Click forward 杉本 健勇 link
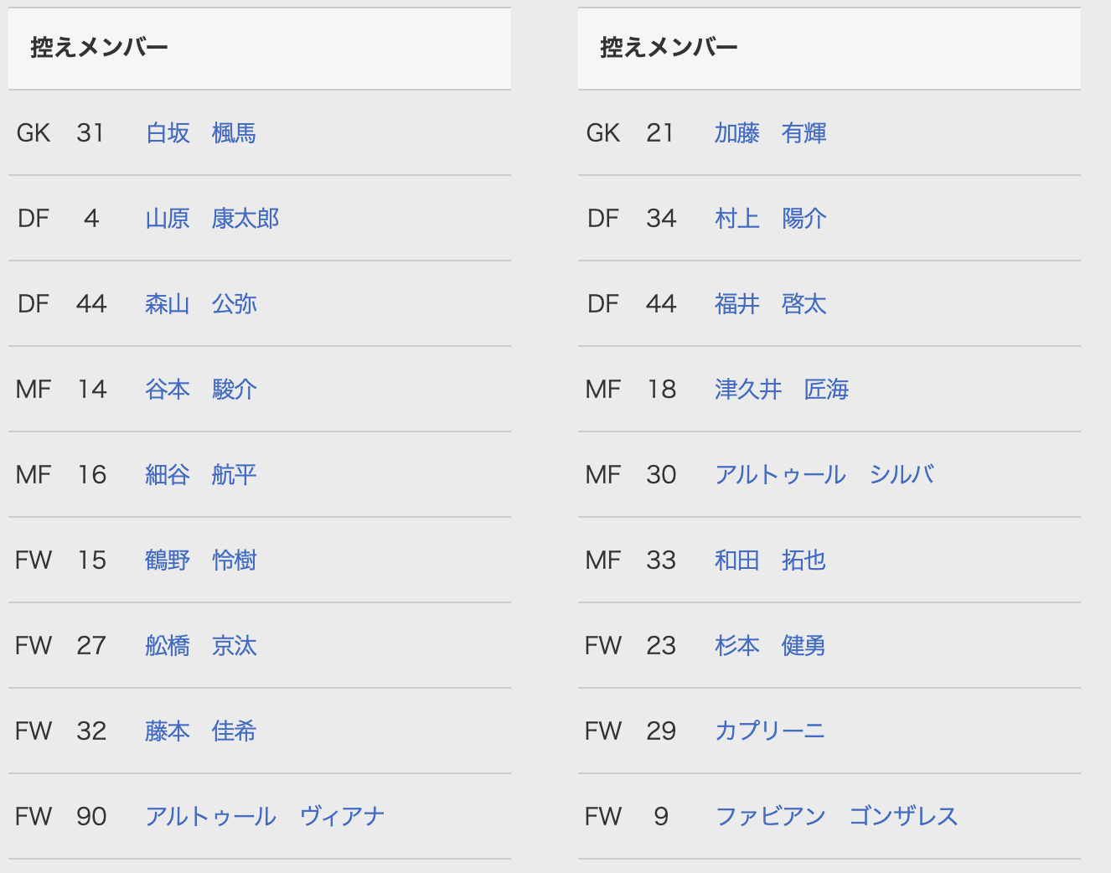The height and width of the screenshot is (873, 1111). (x=770, y=646)
